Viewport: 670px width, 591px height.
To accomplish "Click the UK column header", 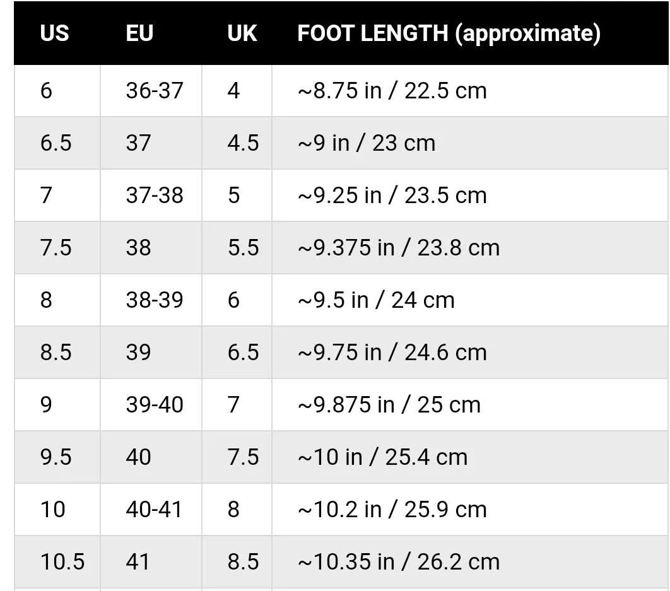I will (242, 33).
